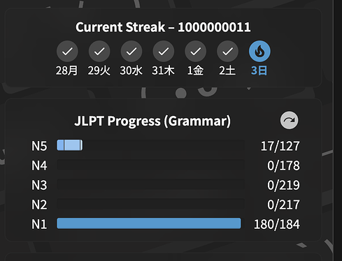
Task: Click the checkmark circle for 28月
Action: (67, 51)
